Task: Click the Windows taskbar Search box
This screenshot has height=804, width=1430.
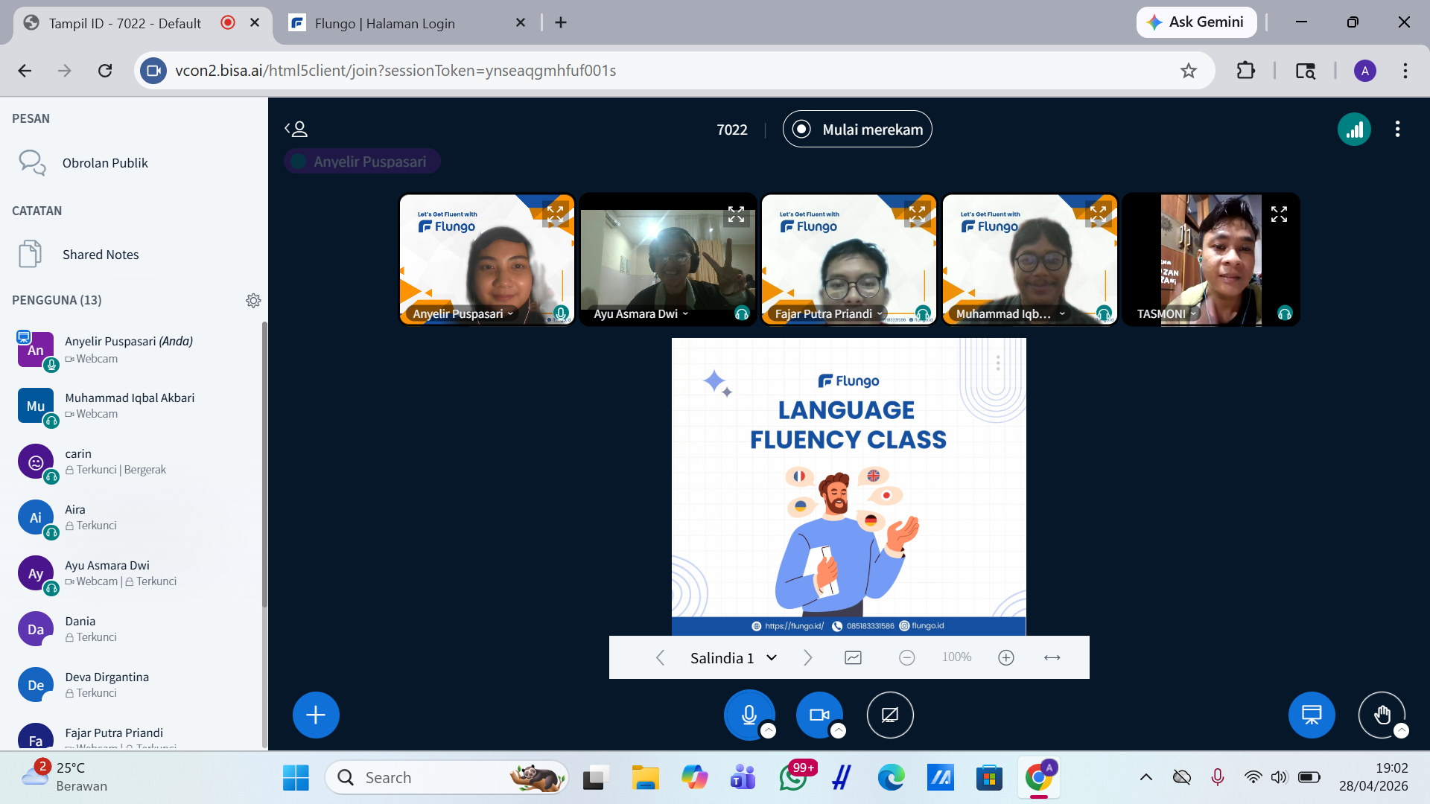Action: pyautogui.click(x=447, y=778)
